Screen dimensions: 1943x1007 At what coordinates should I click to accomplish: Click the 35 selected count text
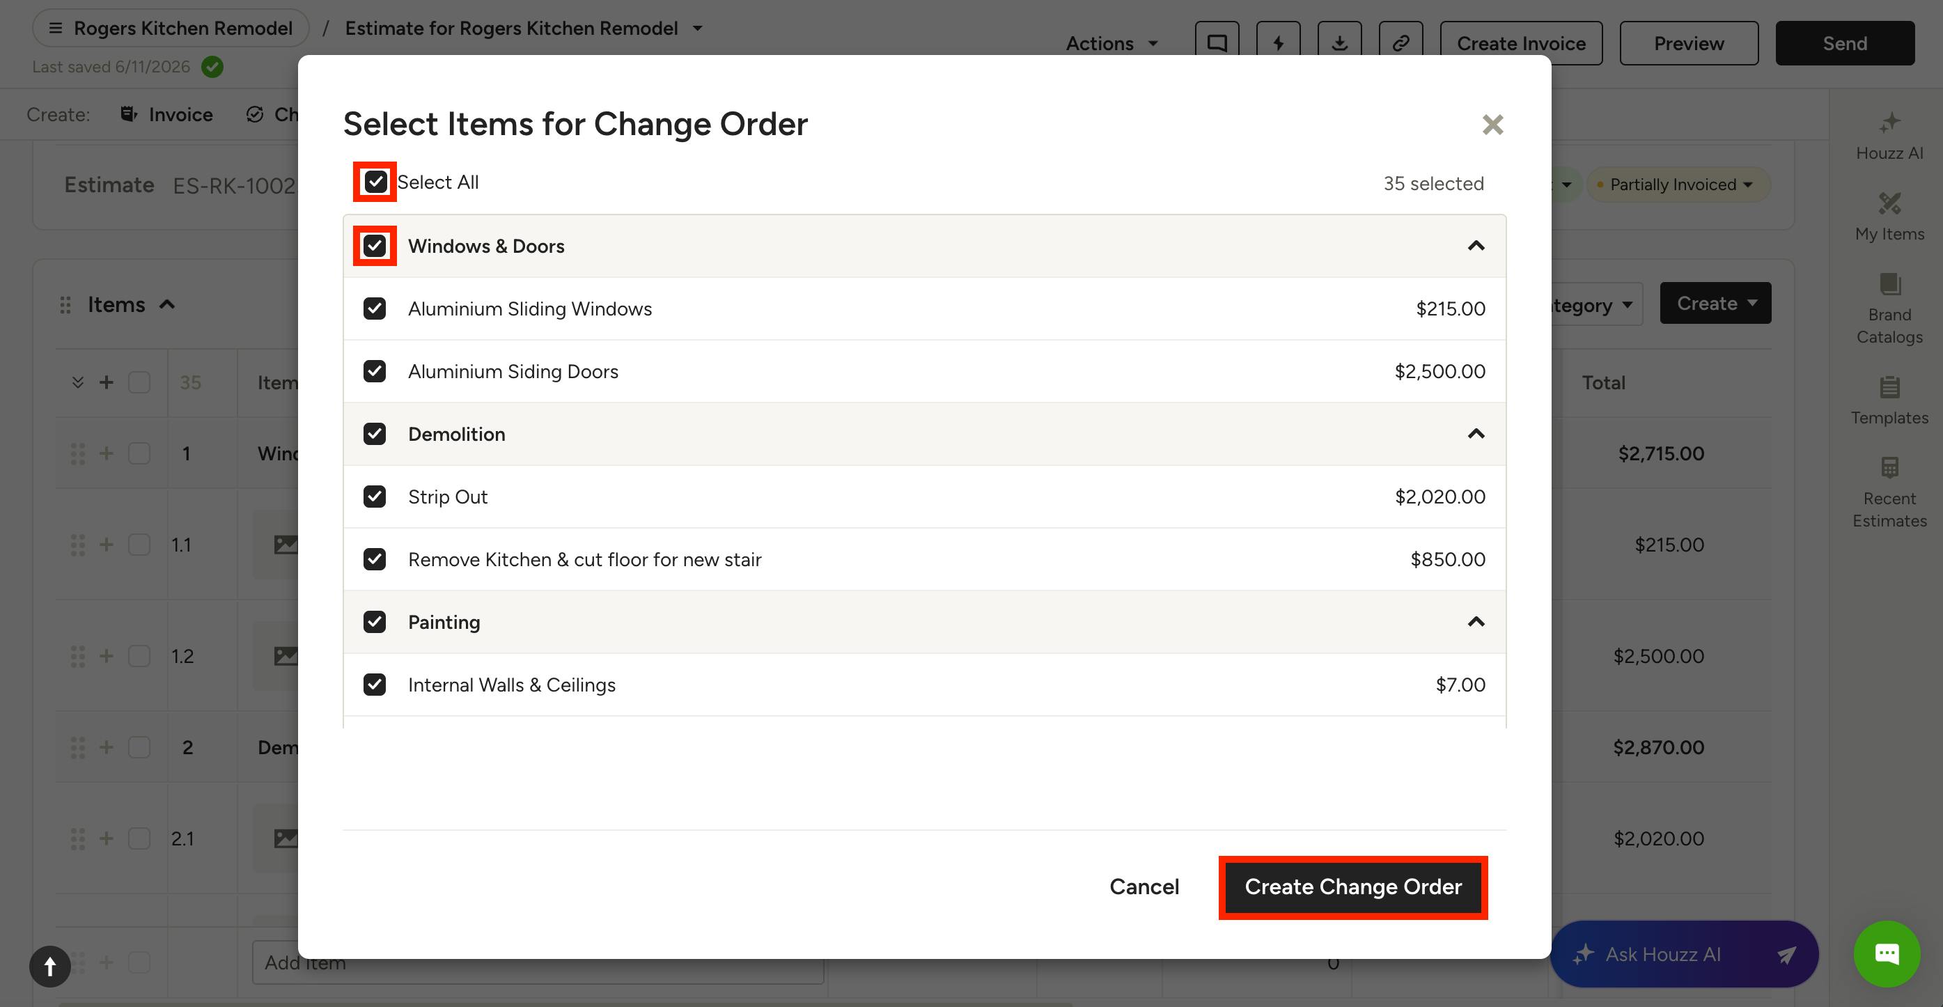[x=1433, y=183]
